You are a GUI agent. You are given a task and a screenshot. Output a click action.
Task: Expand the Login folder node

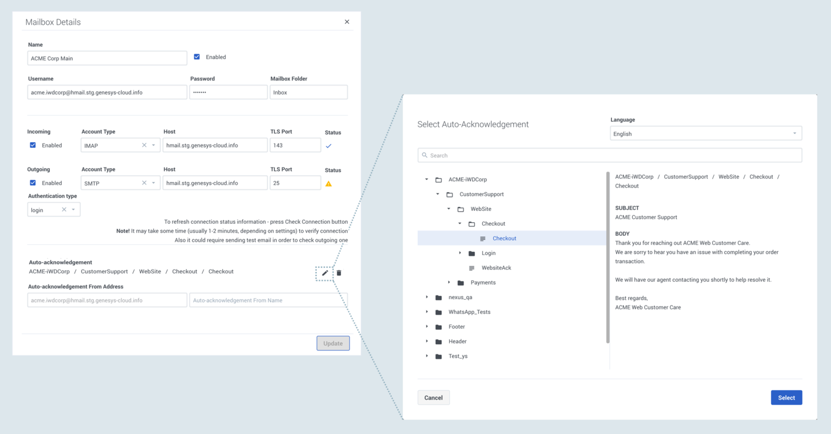coord(460,253)
